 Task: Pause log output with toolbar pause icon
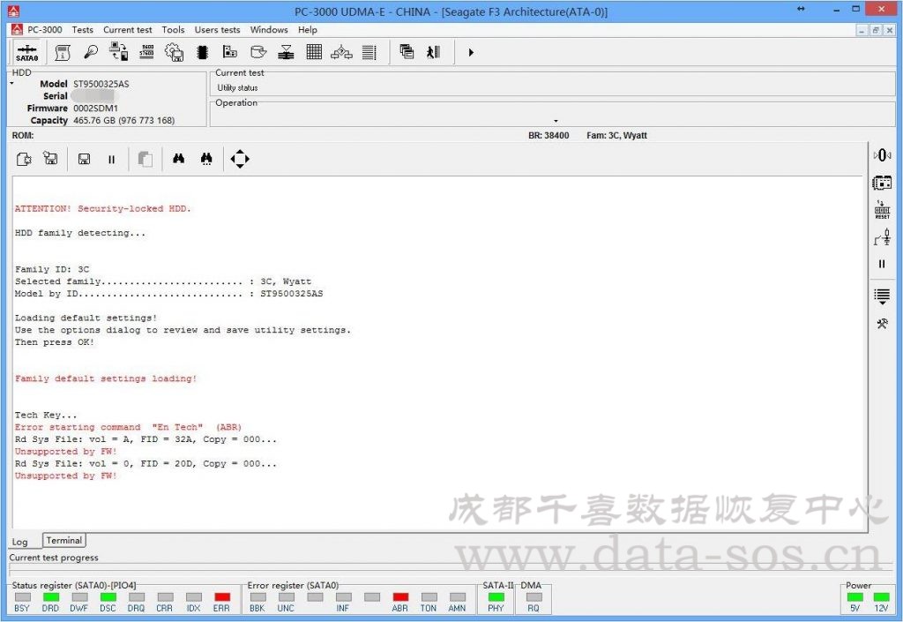(x=112, y=160)
